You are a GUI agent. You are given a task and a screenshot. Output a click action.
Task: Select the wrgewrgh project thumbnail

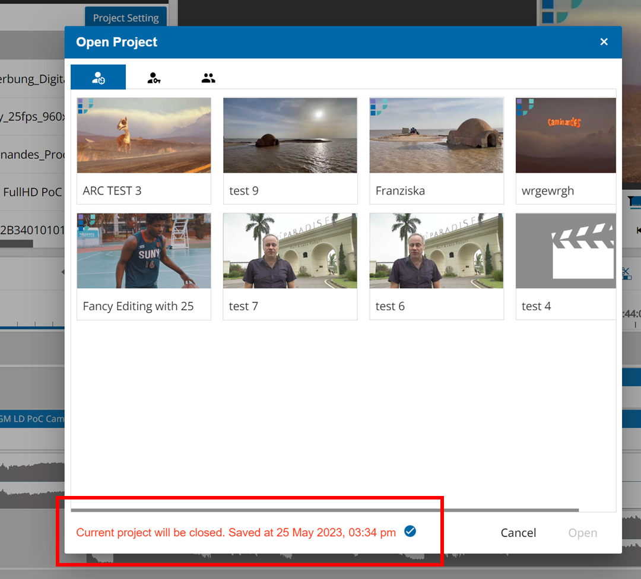click(x=566, y=135)
